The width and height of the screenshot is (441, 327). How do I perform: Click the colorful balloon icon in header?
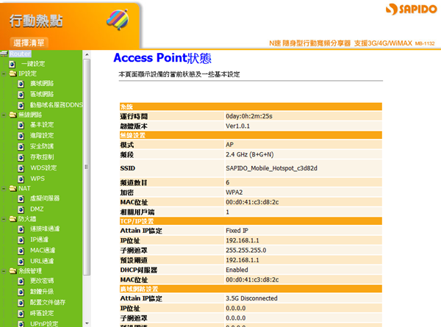click(118, 20)
